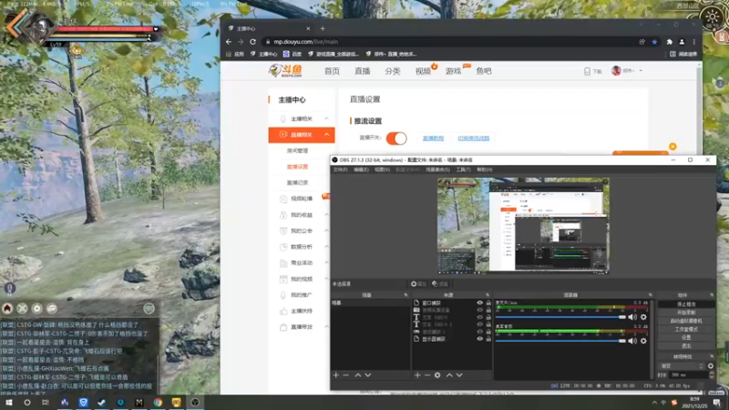Open Chrome from the Windows taskbar
729x410 pixels.
tap(158, 403)
